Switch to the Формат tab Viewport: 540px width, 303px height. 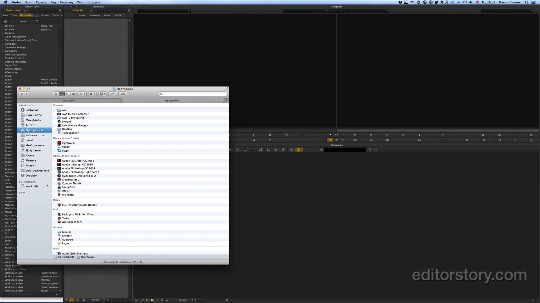tap(45, 15)
